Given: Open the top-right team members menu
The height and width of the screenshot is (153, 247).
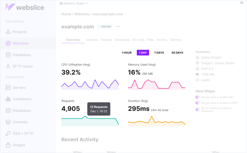Looking at the screenshot, I should [242, 3].
